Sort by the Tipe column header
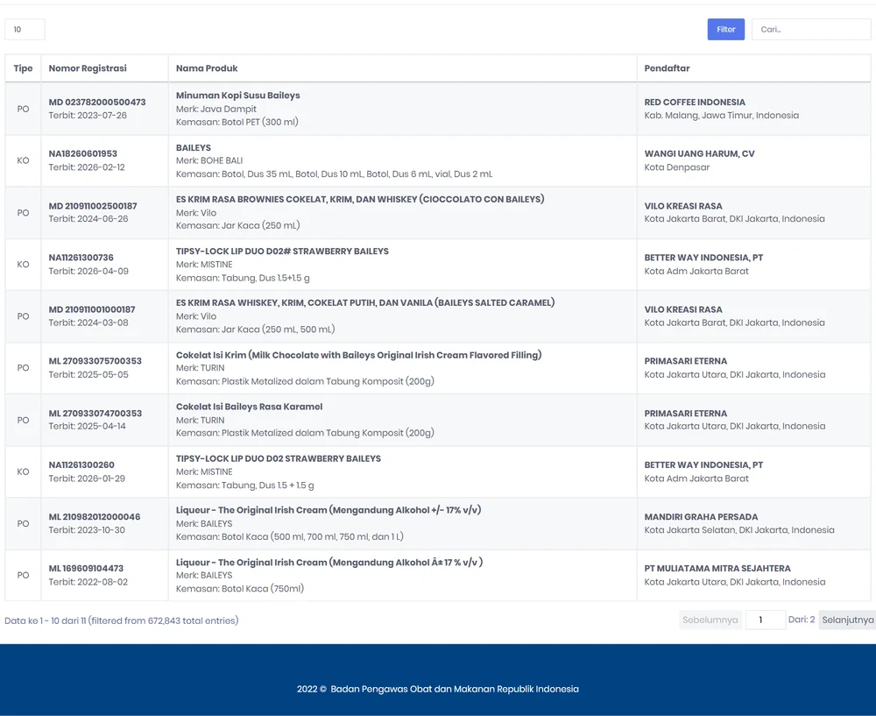The height and width of the screenshot is (716, 876). (x=23, y=68)
